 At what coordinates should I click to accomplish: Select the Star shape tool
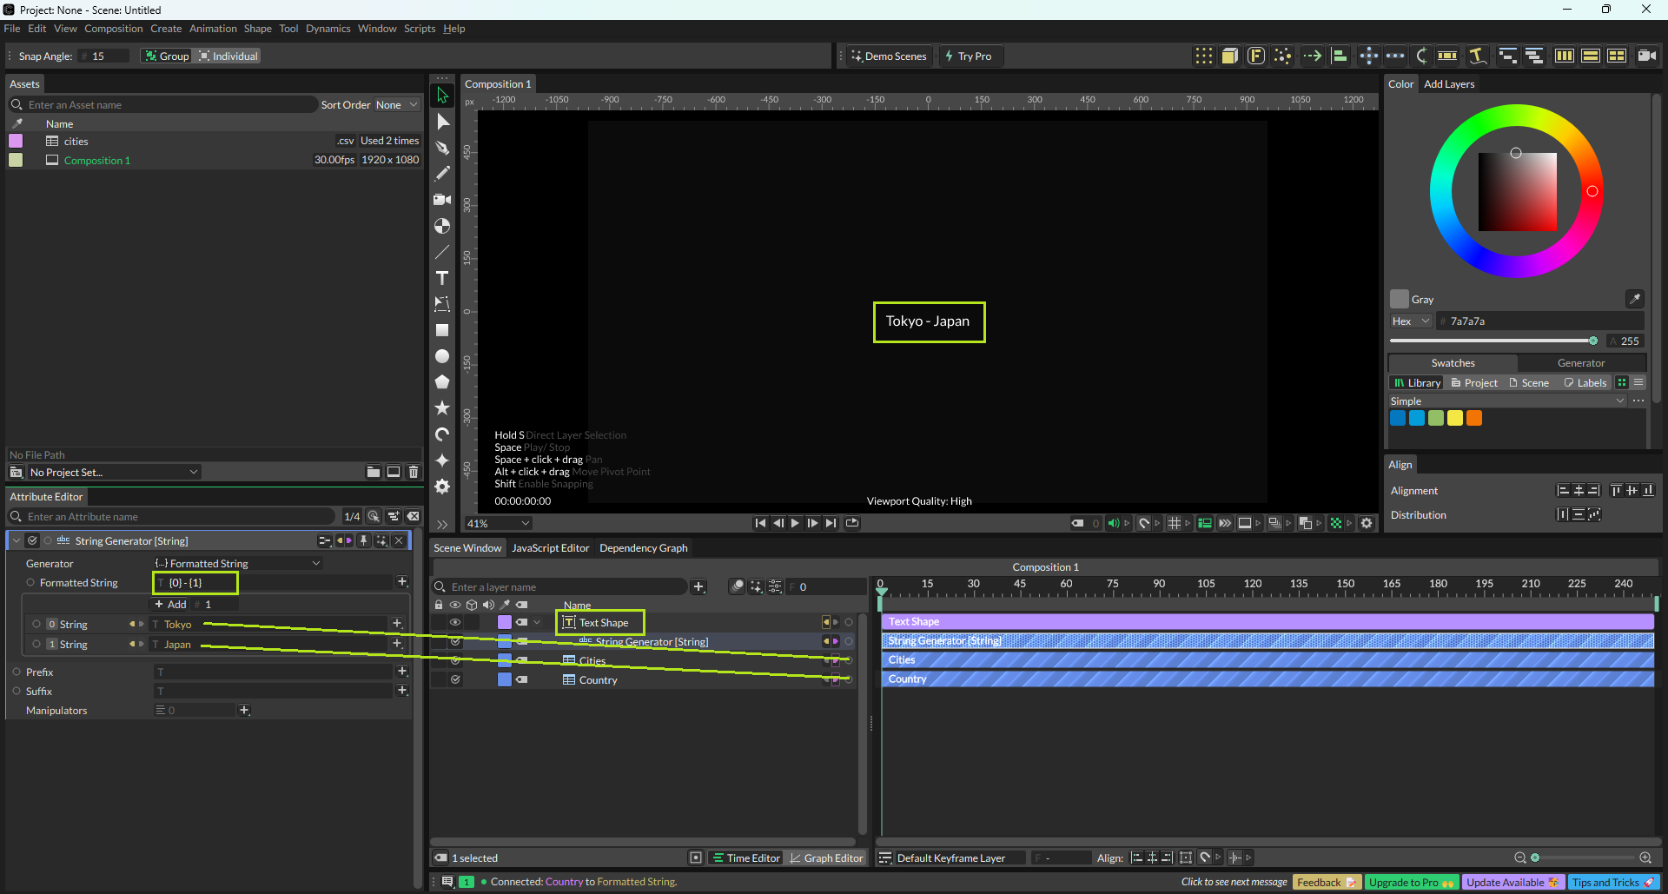442,407
